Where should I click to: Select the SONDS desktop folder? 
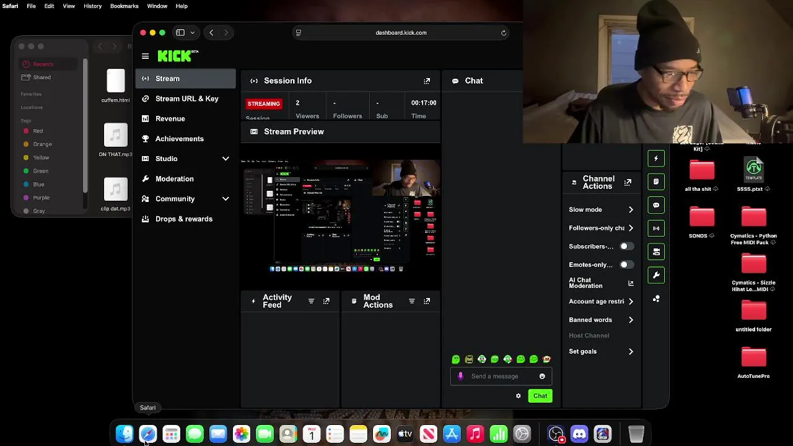click(702, 222)
